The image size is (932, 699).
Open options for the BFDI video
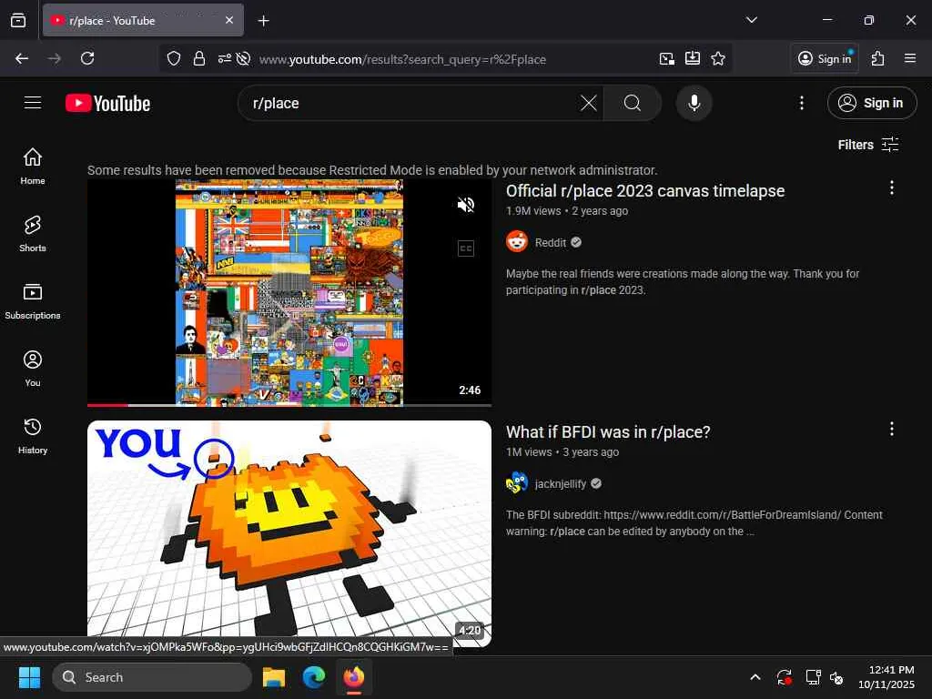click(892, 430)
